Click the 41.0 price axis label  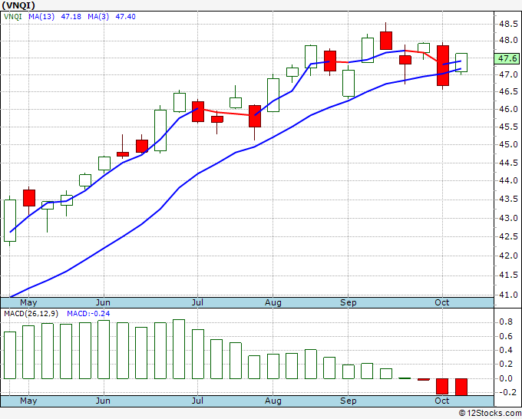[508, 295]
